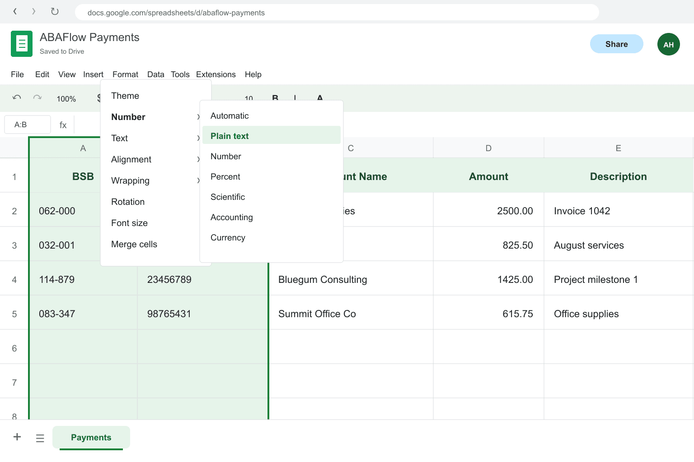This screenshot has width=694, height=462.
Task: Open the 100% zoom dropdown
Action: click(x=66, y=99)
